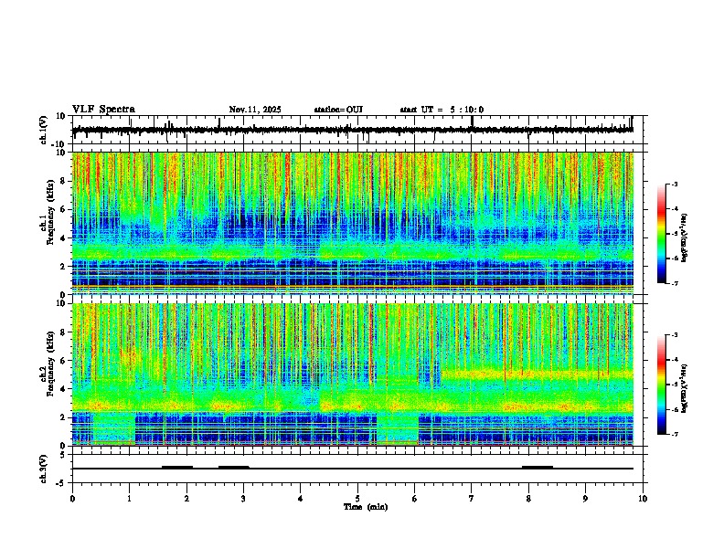Click the "ch.1(V)" waveform axis label

coord(44,130)
